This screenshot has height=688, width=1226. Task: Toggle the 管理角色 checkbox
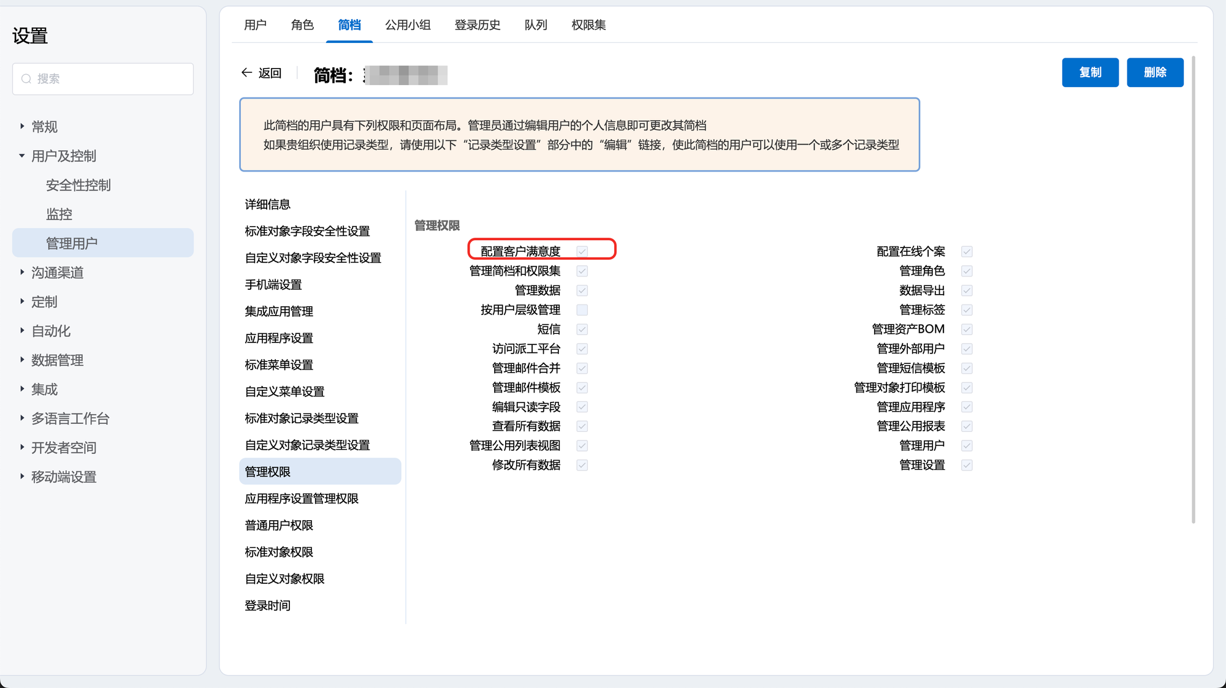pos(967,271)
